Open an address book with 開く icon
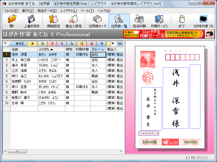The image size is (217, 162). [x=12, y=21]
